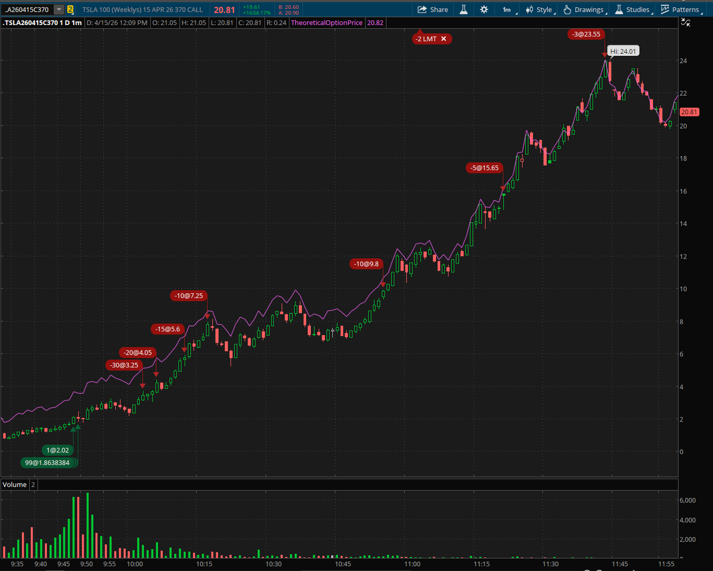The width and height of the screenshot is (713, 571).
Task: Open the Share menu
Action: pyautogui.click(x=433, y=10)
